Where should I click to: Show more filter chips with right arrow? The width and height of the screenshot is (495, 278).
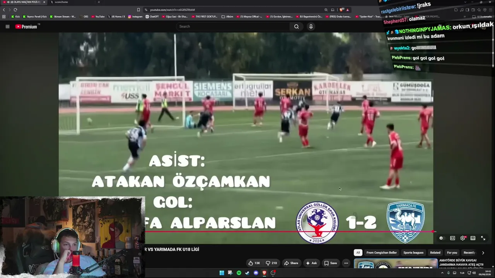coord(483,253)
